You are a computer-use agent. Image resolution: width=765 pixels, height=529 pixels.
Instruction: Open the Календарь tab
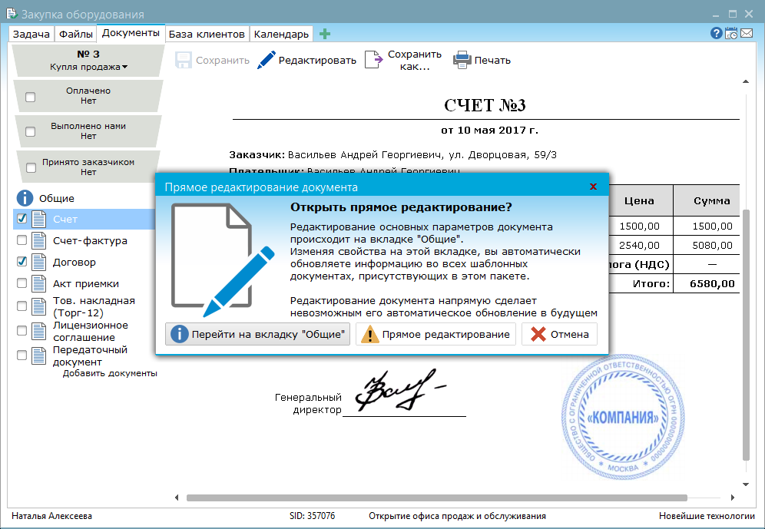(x=282, y=34)
